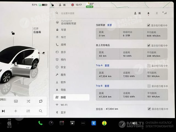Open the green phone app

click(40, 123)
